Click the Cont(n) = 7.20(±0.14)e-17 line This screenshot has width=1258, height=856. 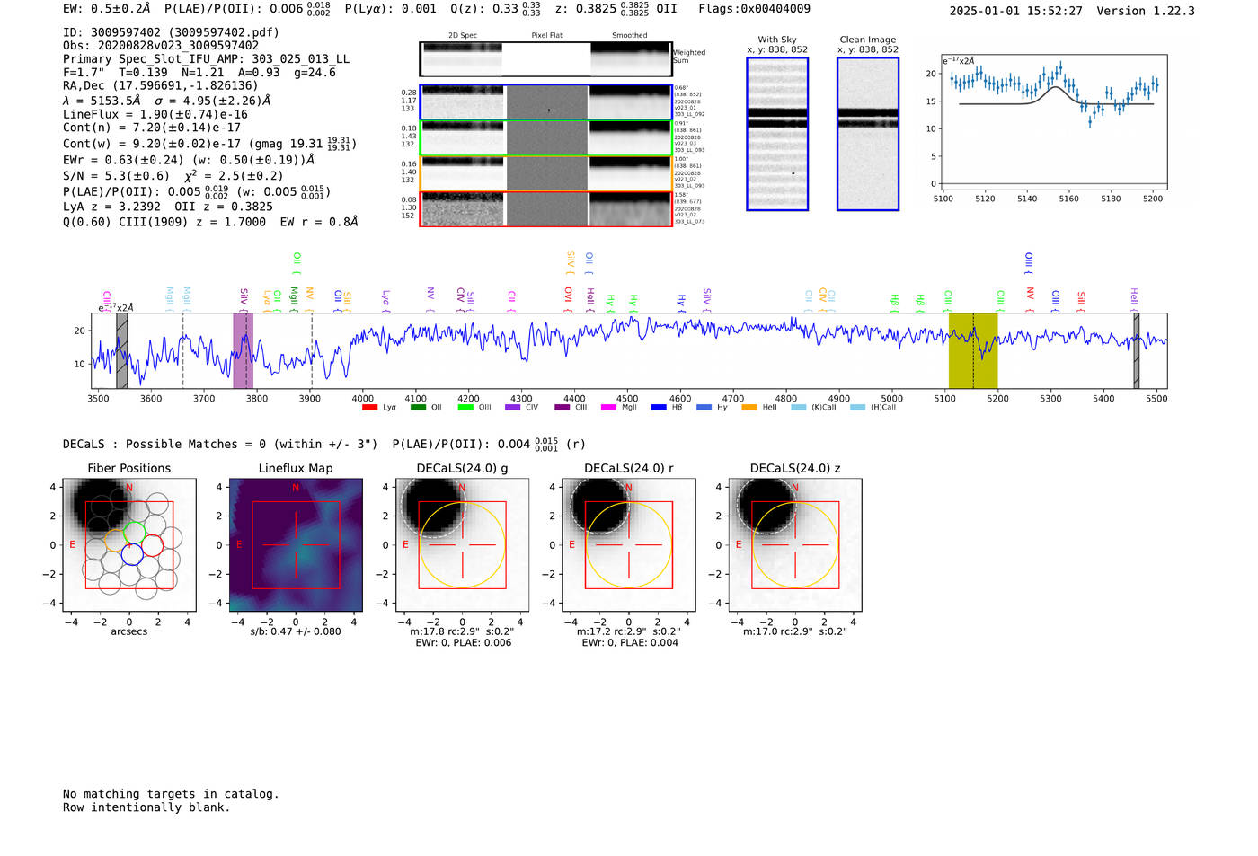(x=152, y=128)
